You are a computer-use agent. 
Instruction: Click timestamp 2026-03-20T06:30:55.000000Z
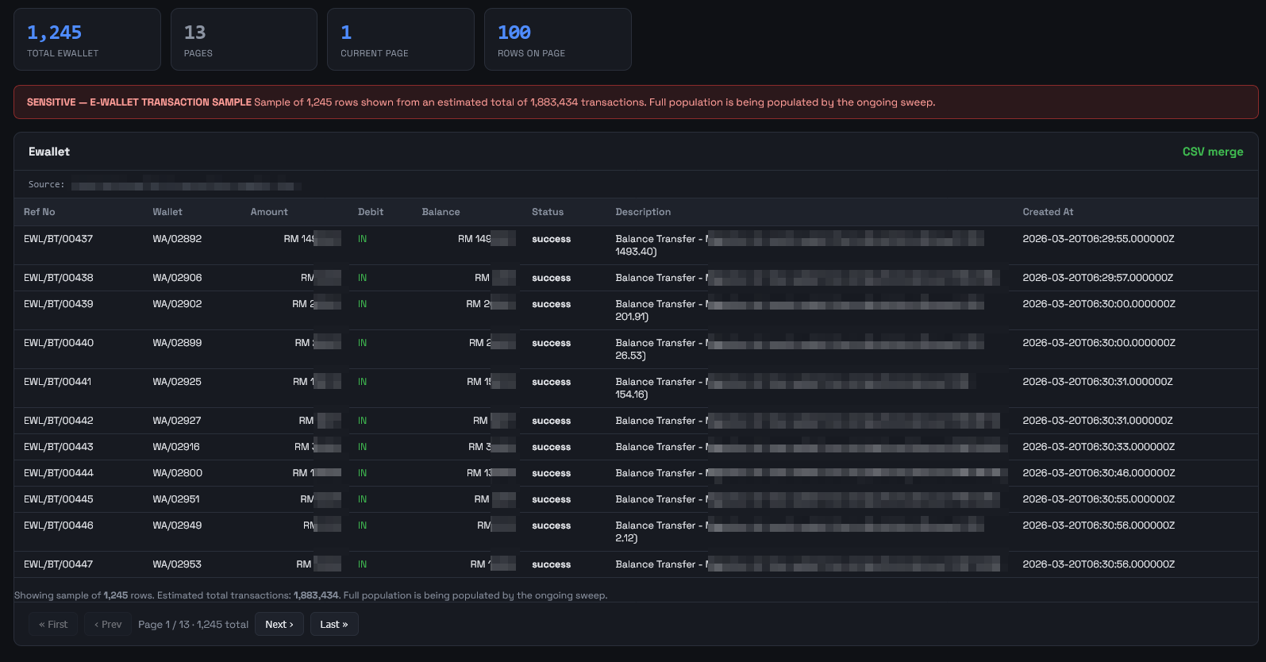1099,499
